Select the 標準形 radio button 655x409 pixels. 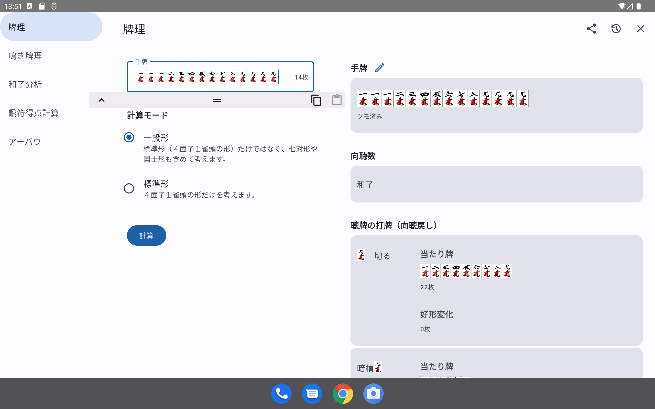pos(129,188)
